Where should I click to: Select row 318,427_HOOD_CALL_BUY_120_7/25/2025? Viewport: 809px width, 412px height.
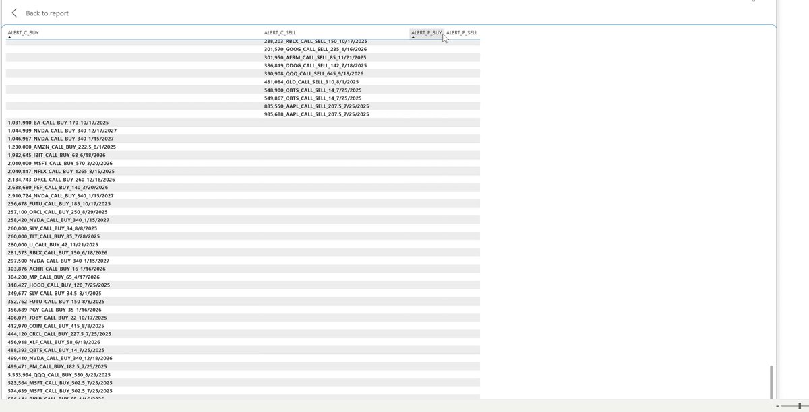pyautogui.click(x=243, y=285)
